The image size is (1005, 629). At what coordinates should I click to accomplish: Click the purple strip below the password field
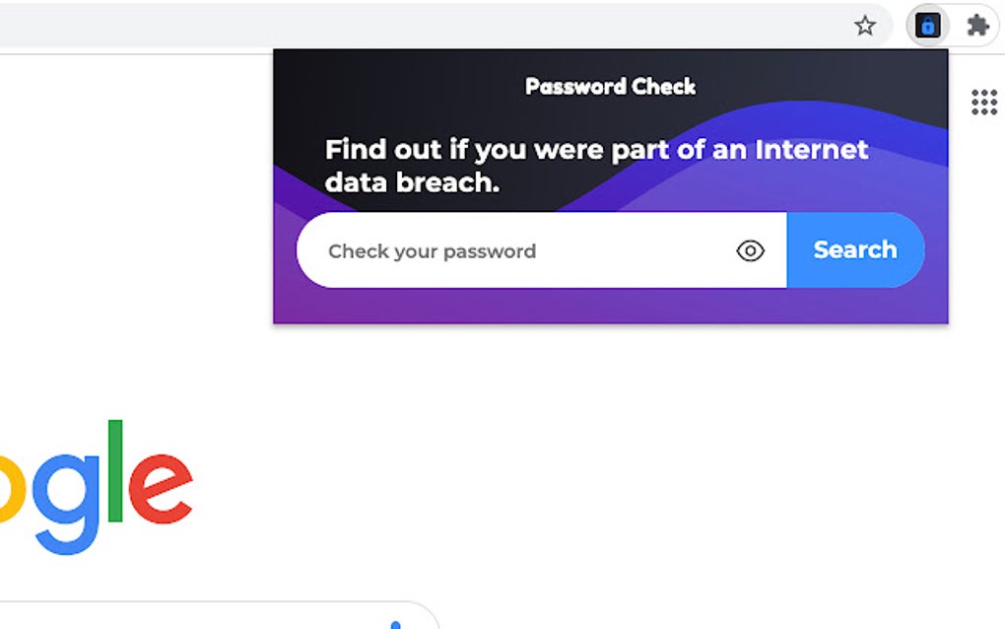click(x=611, y=306)
